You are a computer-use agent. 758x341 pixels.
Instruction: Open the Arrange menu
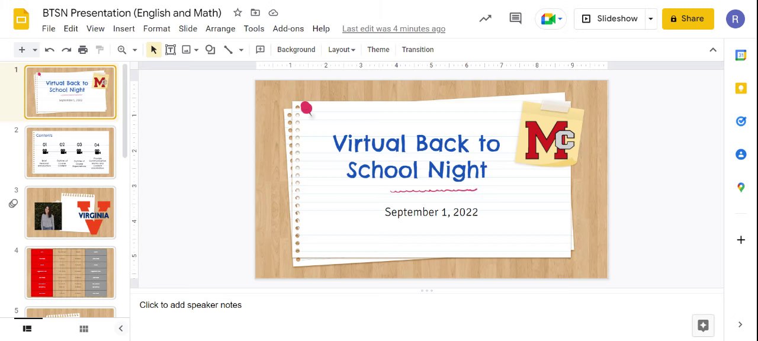[x=220, y=28]
